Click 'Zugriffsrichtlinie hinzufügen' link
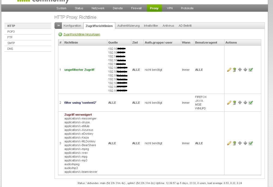Viewport: 273px width, 187px height. click(82, 34)
